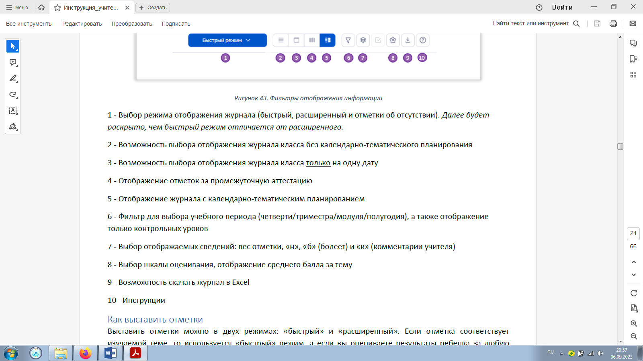Open Все инструменты menu

[x=29, y=24]
